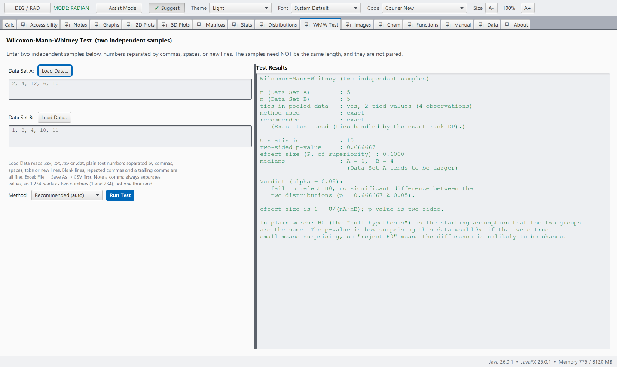Click the pop-out icon on 2D Plots tab

pos(129,25)
